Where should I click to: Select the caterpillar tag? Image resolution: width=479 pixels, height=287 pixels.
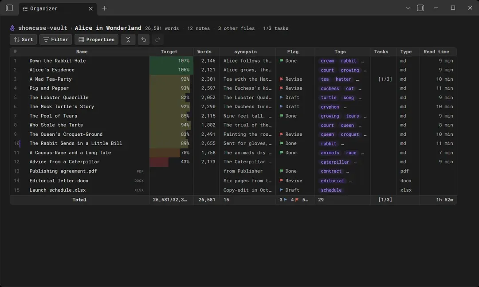tap(335, 162)
